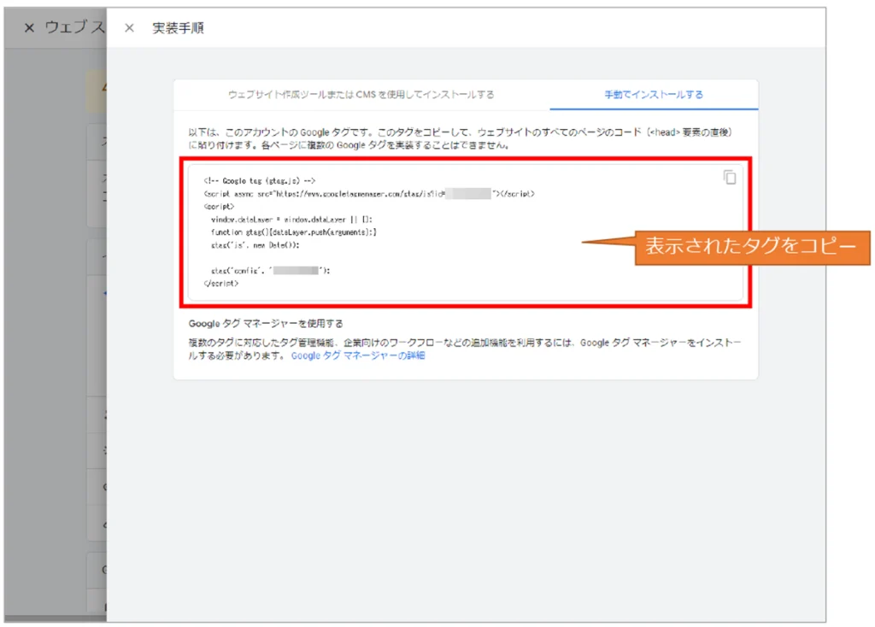Copy the Google tag code to clipboard
This screenshot has height=627, width=875.
729,178
